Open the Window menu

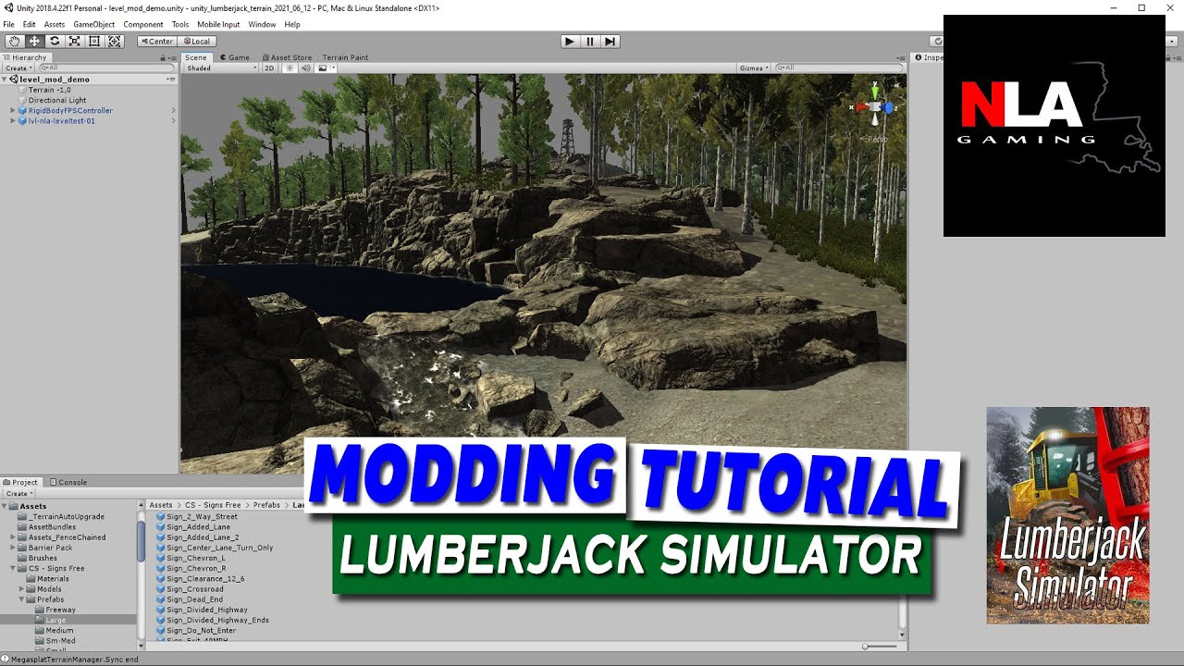(262, 24)
